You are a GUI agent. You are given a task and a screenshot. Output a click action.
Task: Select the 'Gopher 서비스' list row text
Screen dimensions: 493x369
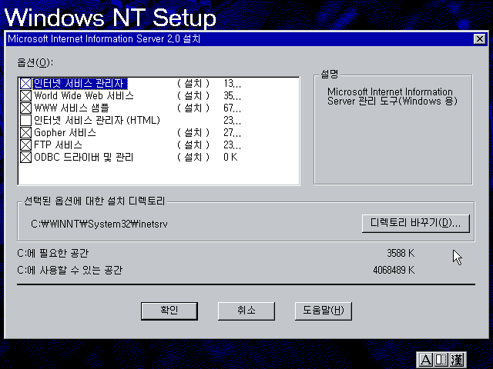click(65, 133)
